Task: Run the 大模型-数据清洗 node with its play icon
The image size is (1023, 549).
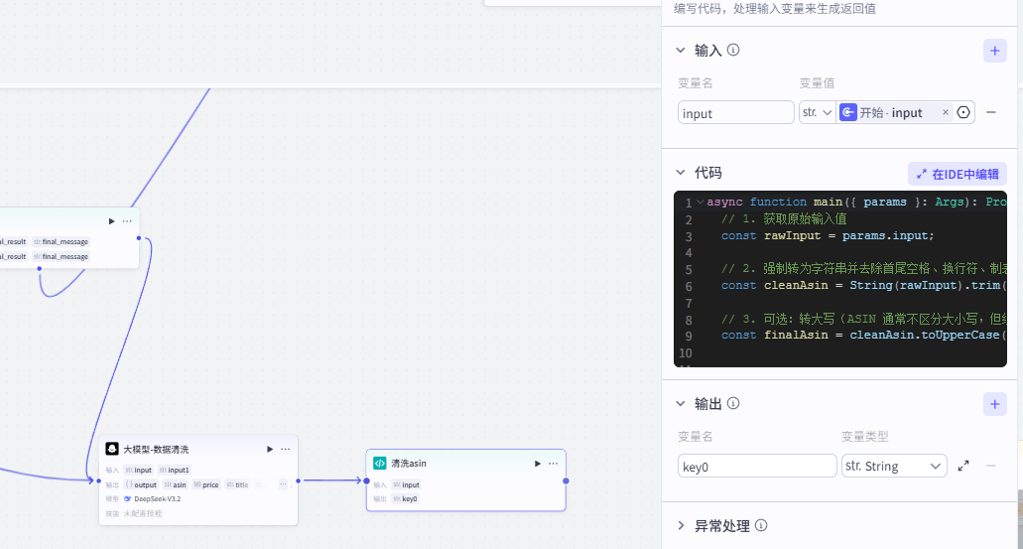Action: (270, 449)
